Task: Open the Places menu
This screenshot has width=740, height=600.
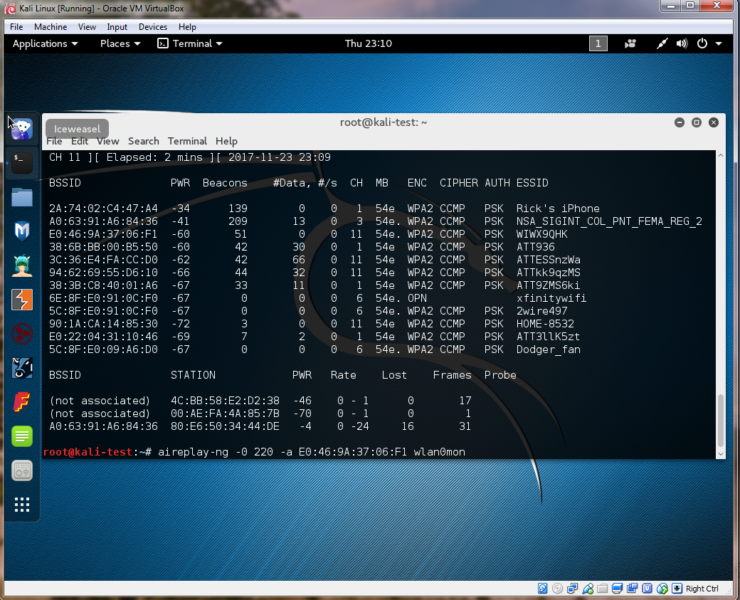Action: click(x=120, y=43)
